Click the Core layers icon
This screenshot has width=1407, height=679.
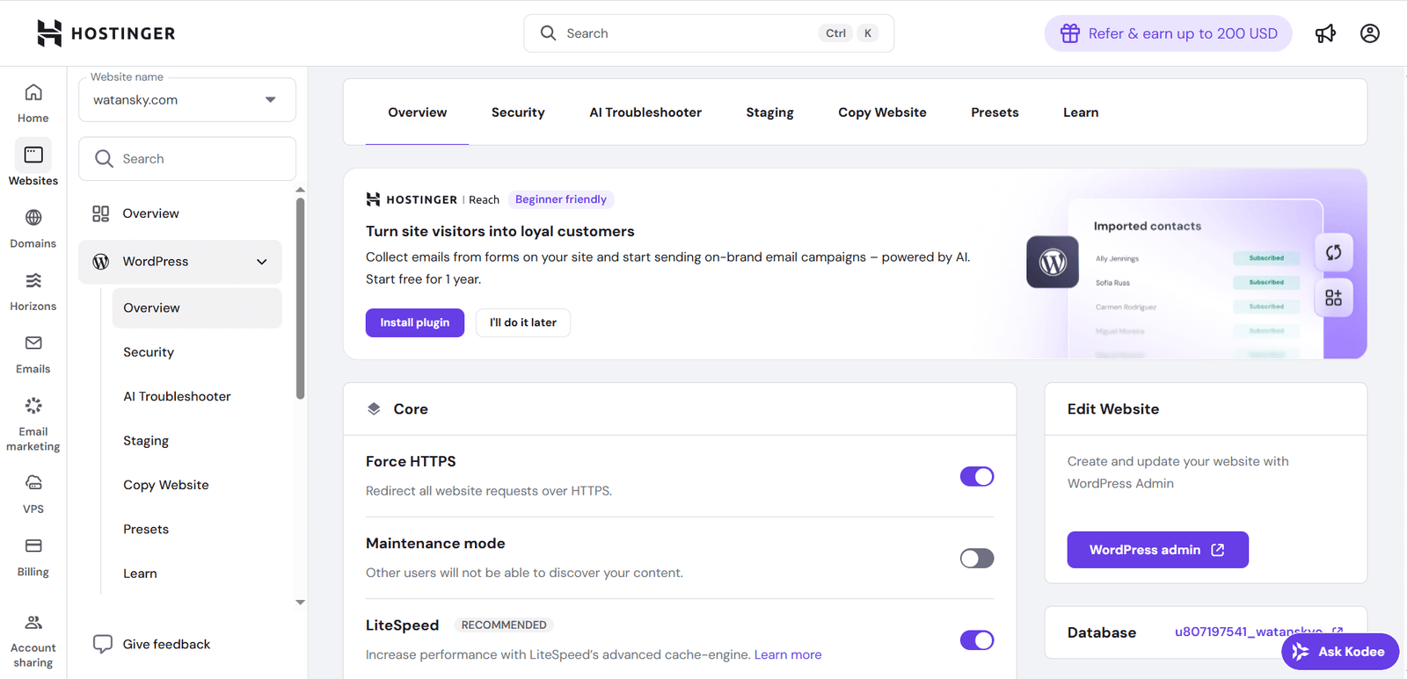pos(374,409)
